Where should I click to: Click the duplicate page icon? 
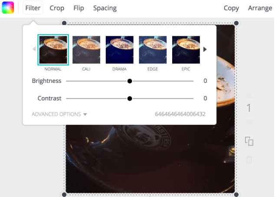click(x=249, y=141)
